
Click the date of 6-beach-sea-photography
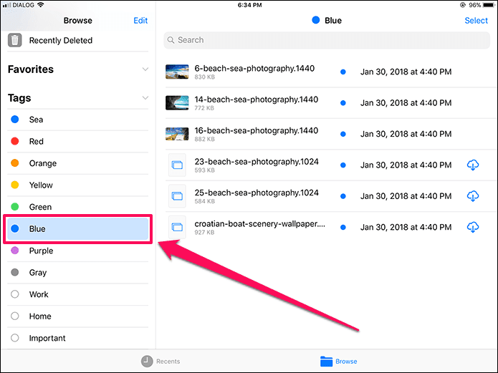406,72
